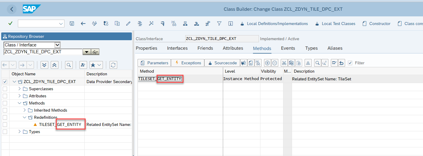Switch to the Attributes tab
The image size is (423, 156).
pos(233,48)
